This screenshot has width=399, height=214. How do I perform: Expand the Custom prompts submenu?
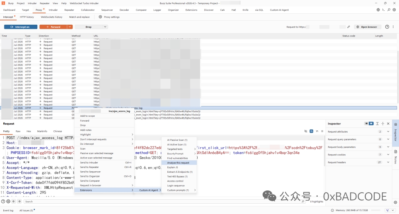tap(179, 190)
